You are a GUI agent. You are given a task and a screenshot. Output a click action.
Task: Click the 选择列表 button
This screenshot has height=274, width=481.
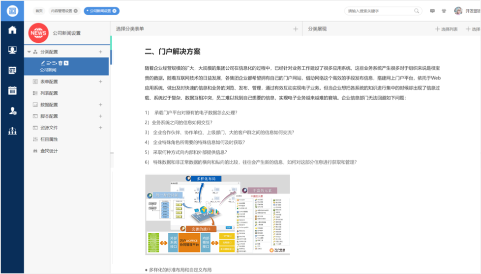pyautogui.click(x=447, y=29)
